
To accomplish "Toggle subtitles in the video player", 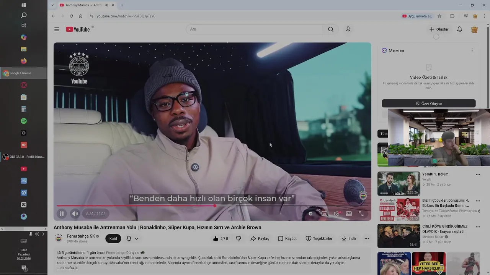I will point(324,214).
